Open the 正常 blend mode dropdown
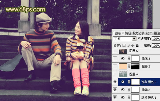This screenshot has height=101, width=160. 124,39
